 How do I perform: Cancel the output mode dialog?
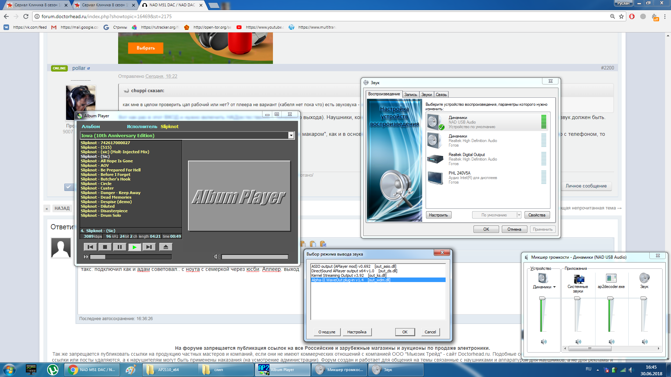pos(430,332)
